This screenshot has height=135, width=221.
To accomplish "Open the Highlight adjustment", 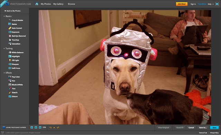I will point(14,56).
